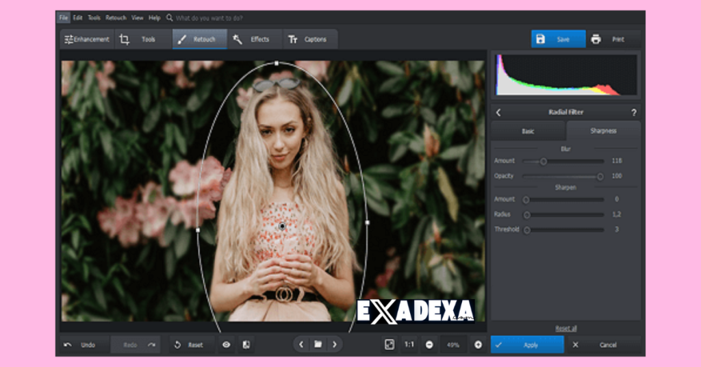Open the Tools menu in menu bar
701x367 pixels.
point(94,18)
